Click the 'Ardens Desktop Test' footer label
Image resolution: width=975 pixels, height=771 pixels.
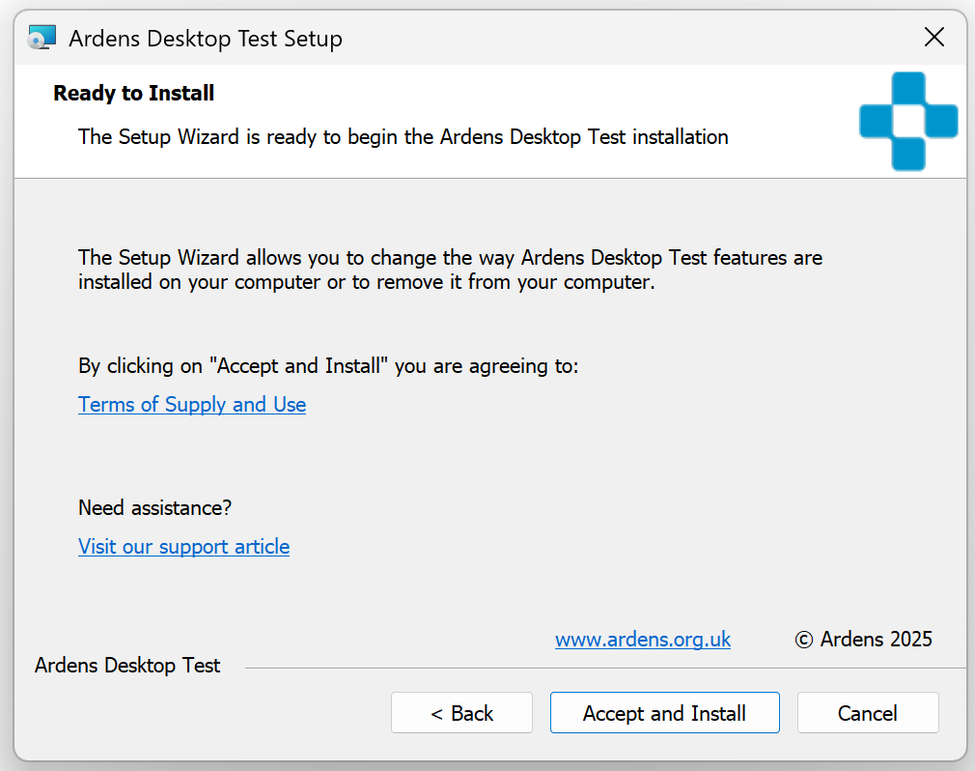tap(127, 666)
